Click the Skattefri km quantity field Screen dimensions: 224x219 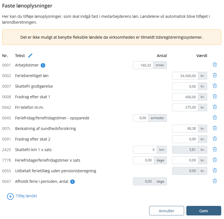pos(145,150)
